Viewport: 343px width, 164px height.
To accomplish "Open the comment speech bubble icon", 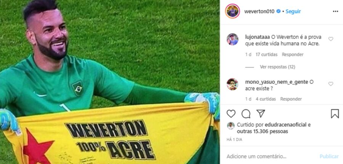I will [246, 114].
